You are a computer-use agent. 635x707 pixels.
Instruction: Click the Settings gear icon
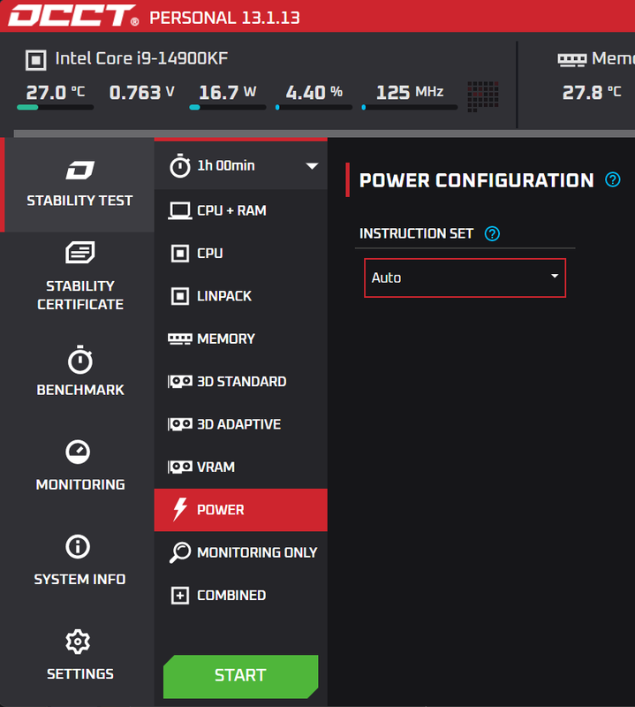tap(78, 642)
